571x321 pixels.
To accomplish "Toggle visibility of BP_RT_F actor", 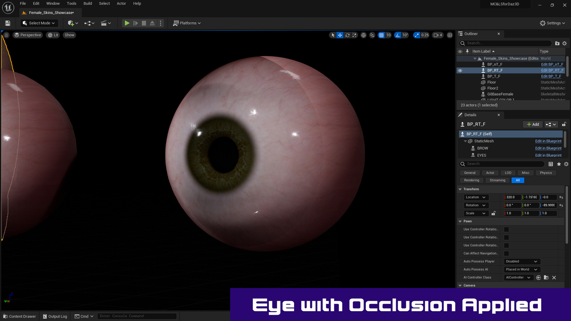I will 460,70.
